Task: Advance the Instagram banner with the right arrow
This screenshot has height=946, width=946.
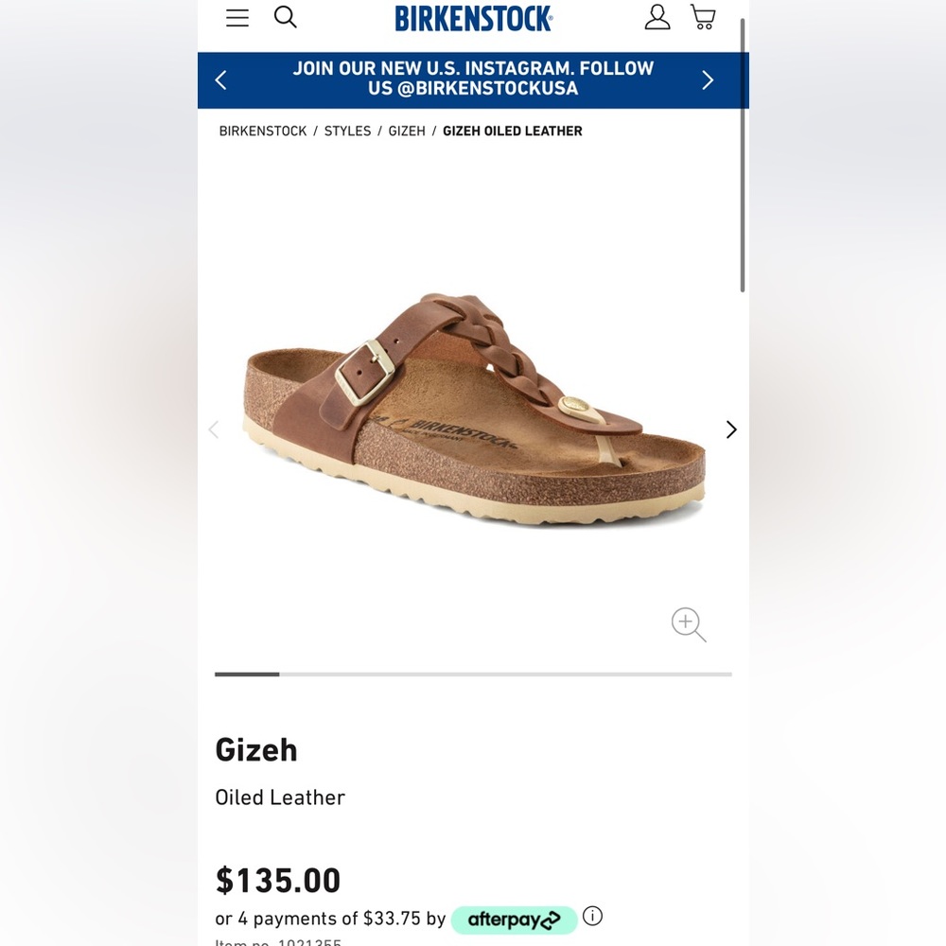Action: coord(707,79)
